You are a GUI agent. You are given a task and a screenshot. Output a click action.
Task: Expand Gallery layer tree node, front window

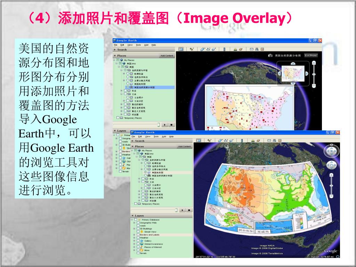pos(134,241)
